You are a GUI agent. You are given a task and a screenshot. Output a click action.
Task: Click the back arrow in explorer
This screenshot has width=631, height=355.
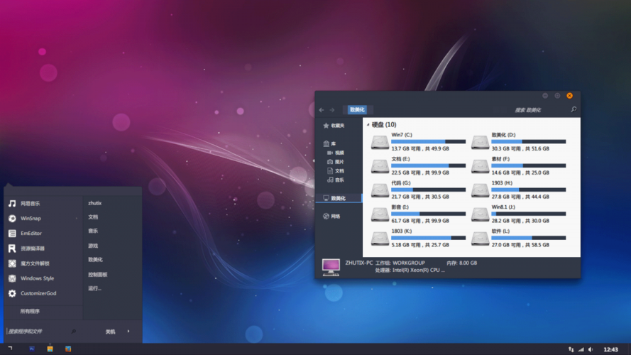coord(322,110)
